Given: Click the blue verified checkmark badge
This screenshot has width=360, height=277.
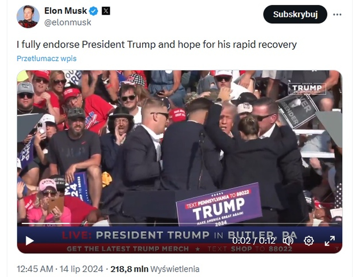Looking at the screenshot, I should tap(94, 11).
